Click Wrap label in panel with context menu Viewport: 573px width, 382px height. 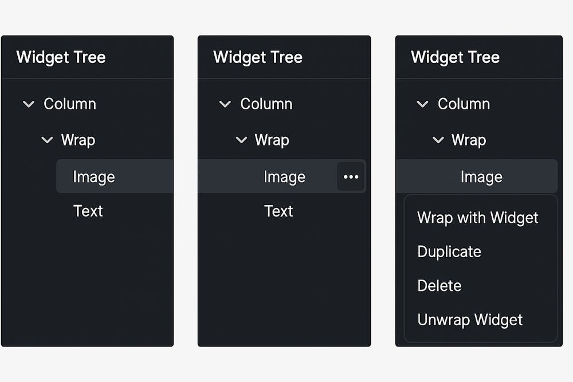coord(469,140)
